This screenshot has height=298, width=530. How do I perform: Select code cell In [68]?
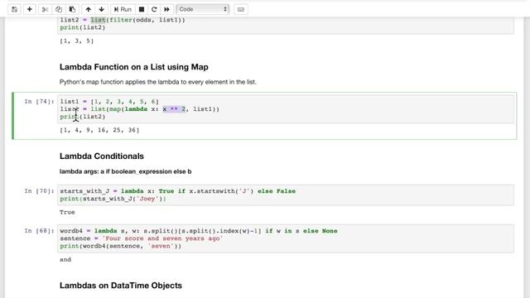(x=285, y=238)
